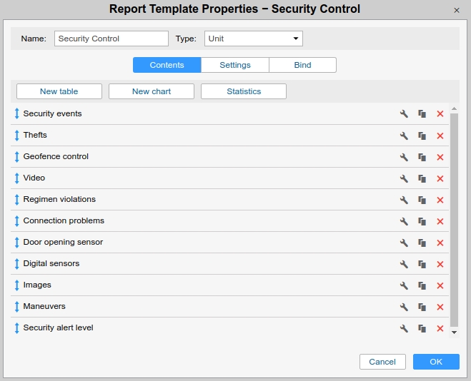Click the list's scroll down arrow

454,331
